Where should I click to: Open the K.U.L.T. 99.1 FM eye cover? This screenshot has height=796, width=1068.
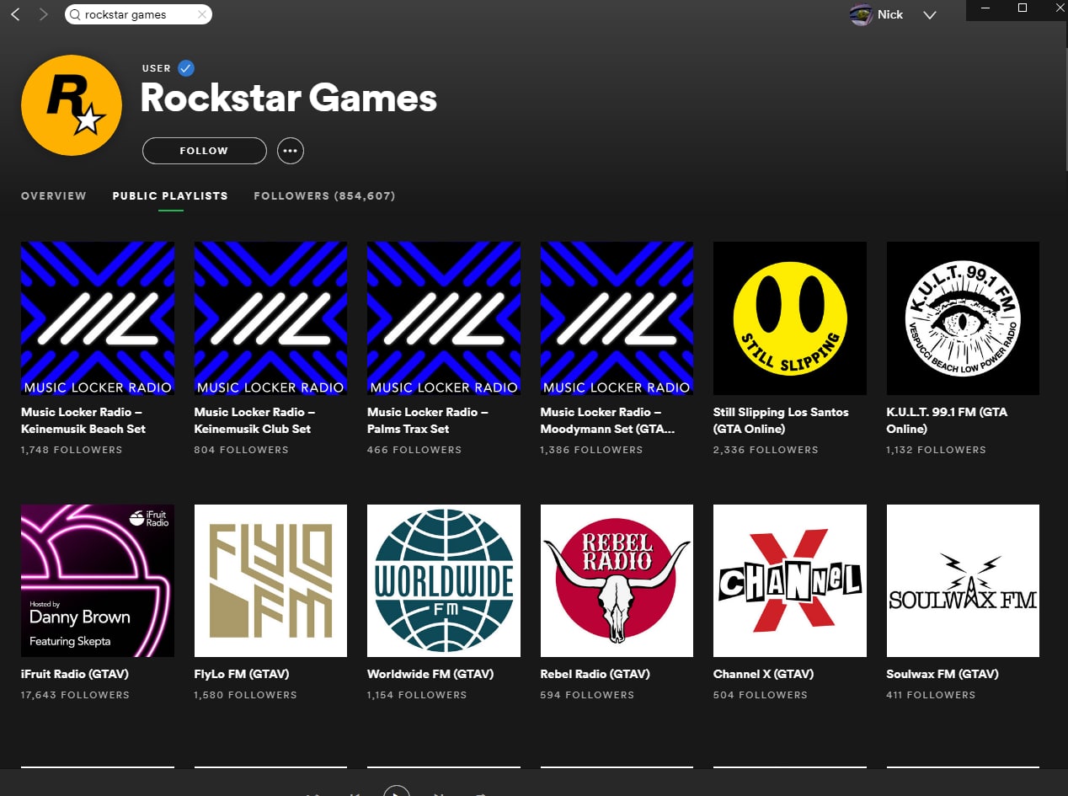point(963,318)
